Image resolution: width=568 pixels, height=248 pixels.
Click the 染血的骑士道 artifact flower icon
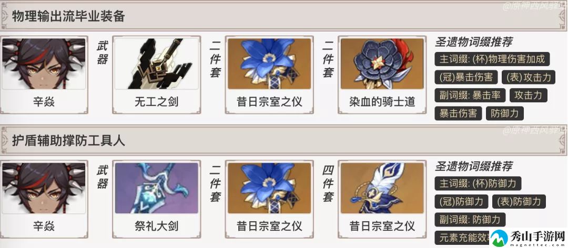(382, 64)
